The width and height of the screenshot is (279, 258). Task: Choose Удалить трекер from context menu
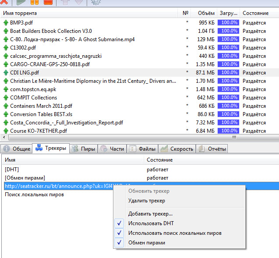click(146, 201)
